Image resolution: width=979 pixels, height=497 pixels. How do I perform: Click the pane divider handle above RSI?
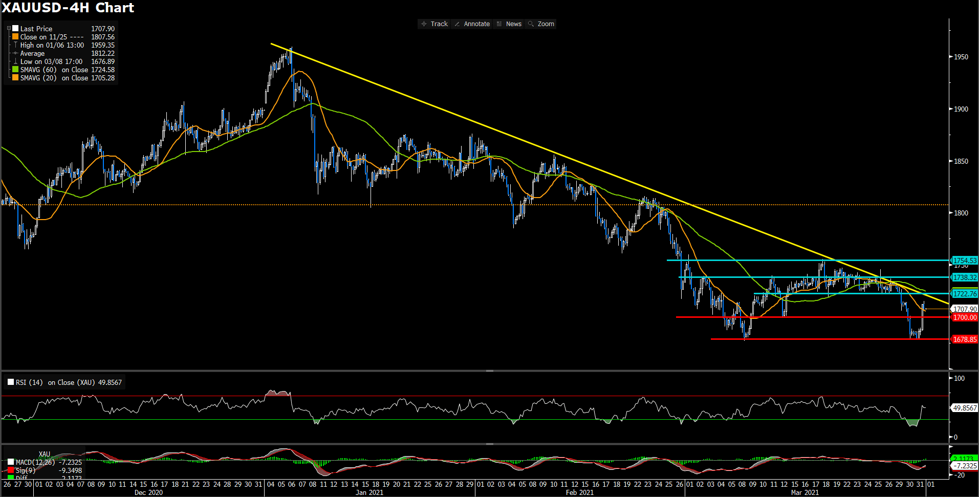tap(489, 371)
